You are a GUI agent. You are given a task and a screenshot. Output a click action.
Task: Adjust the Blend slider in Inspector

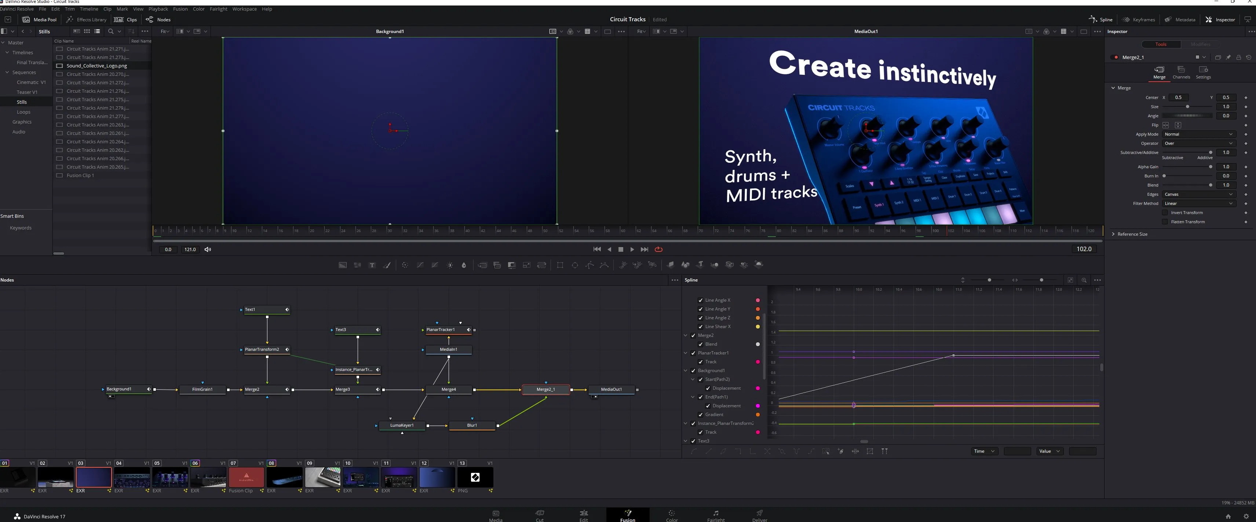tap(1187, 185)
